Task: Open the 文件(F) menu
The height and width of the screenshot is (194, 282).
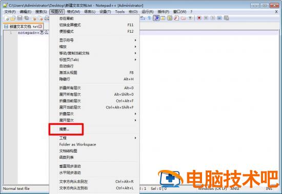Action: point(10,12)
